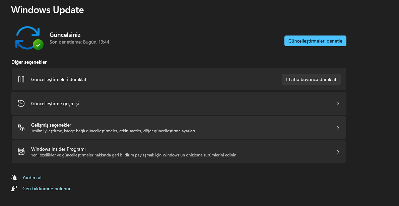The width and height of the screenshot is (399, 206).
Task: Click the gears icon for Gelişmiş seçenekler
Action: pyautogui.click(x=21, y=128)
